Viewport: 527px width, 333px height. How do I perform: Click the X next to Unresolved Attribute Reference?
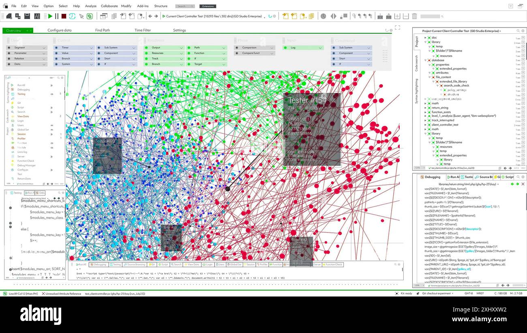coord(43,294)
